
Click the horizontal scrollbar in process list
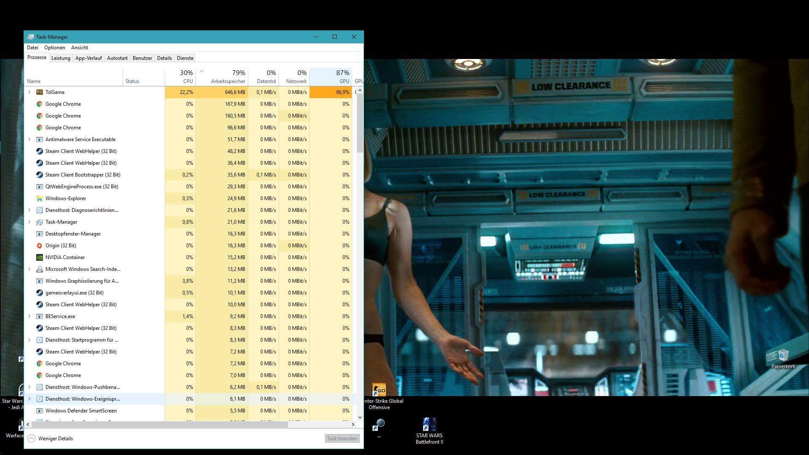click(x=160, y=425)
